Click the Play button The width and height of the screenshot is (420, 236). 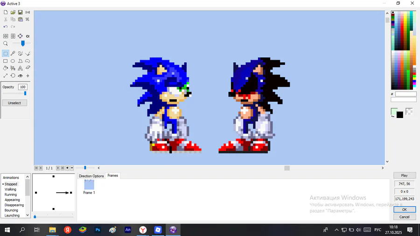pos(405,175)
